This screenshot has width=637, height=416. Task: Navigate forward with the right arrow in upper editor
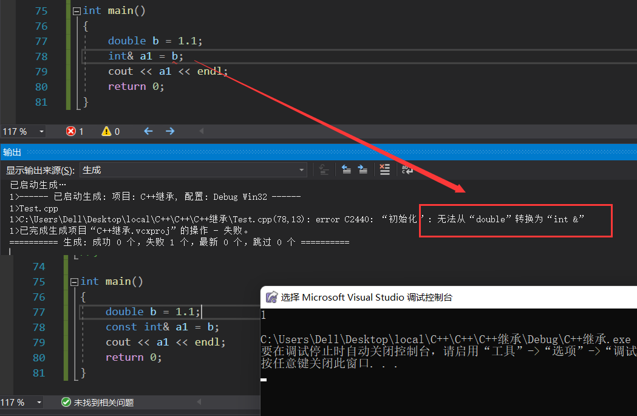tap(170, 131)
